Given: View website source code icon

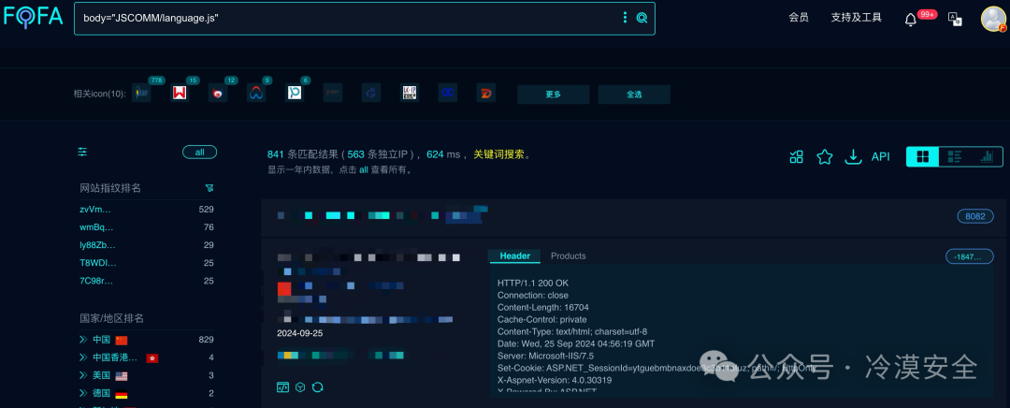Looking at the screenshot, I should [282, 386].
